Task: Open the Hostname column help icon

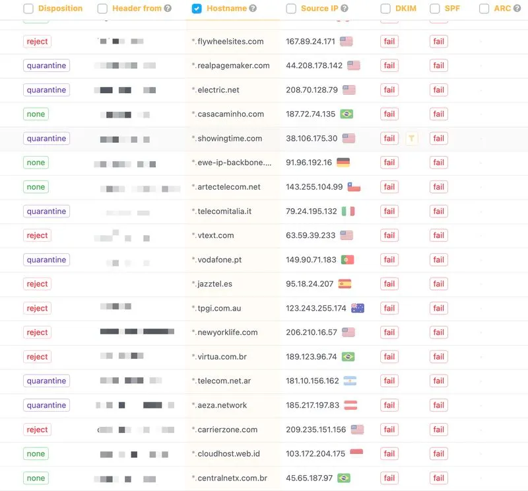Action: (251, 9)
